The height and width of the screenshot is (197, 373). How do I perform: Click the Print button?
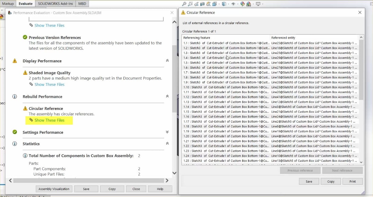[353, 181]
